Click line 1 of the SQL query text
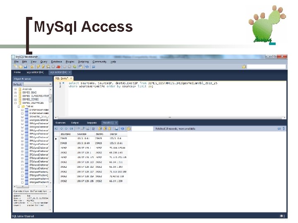Image resolution: width=298 pixels, height=223 pixels. (143, 83)
